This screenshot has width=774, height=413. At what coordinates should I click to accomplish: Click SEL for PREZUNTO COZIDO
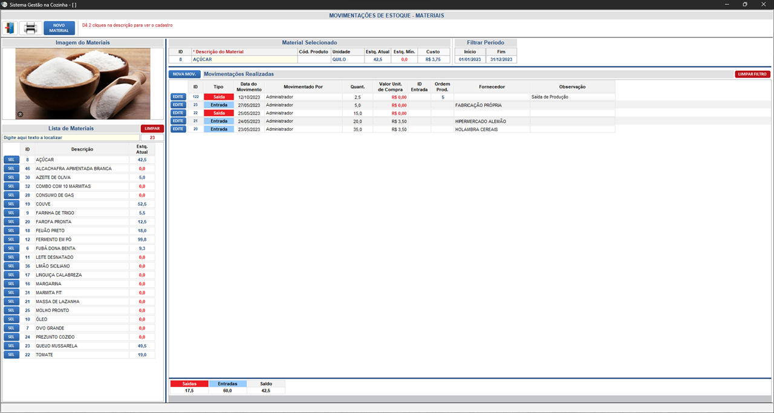(x=11, y=337)
